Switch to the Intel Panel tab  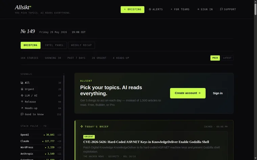[x=54, y=45]
